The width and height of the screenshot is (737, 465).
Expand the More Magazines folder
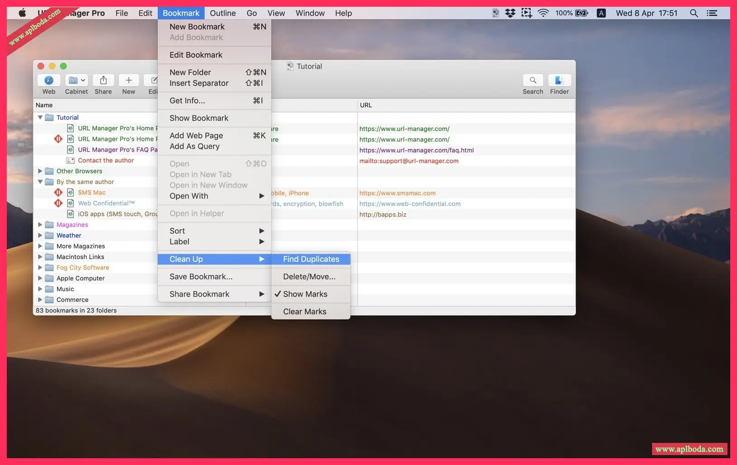pyautogui.click(x=40, y=246)
